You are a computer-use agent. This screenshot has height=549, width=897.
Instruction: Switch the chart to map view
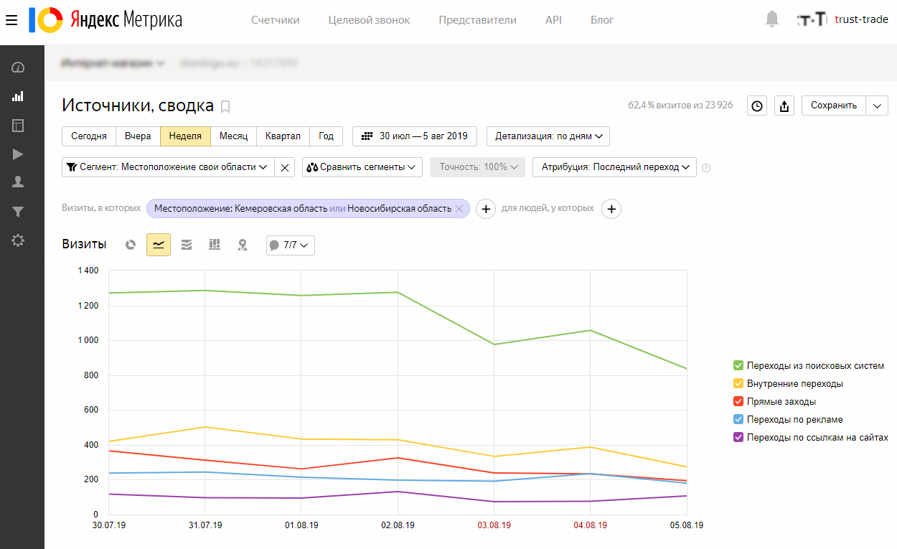(x=243, y=245)
